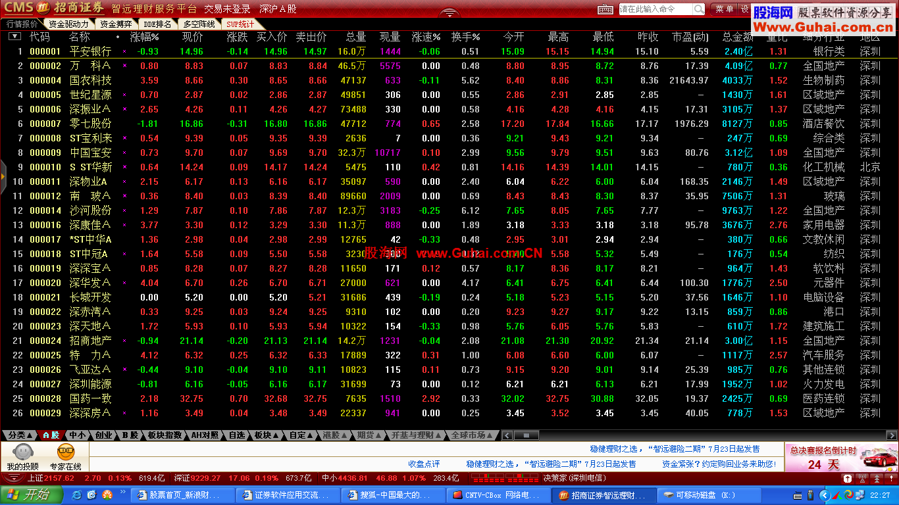This screenshot has height=505, width=899.
Task: Launch Internet Explorer from quick launch
Action: tap(77, 494)
